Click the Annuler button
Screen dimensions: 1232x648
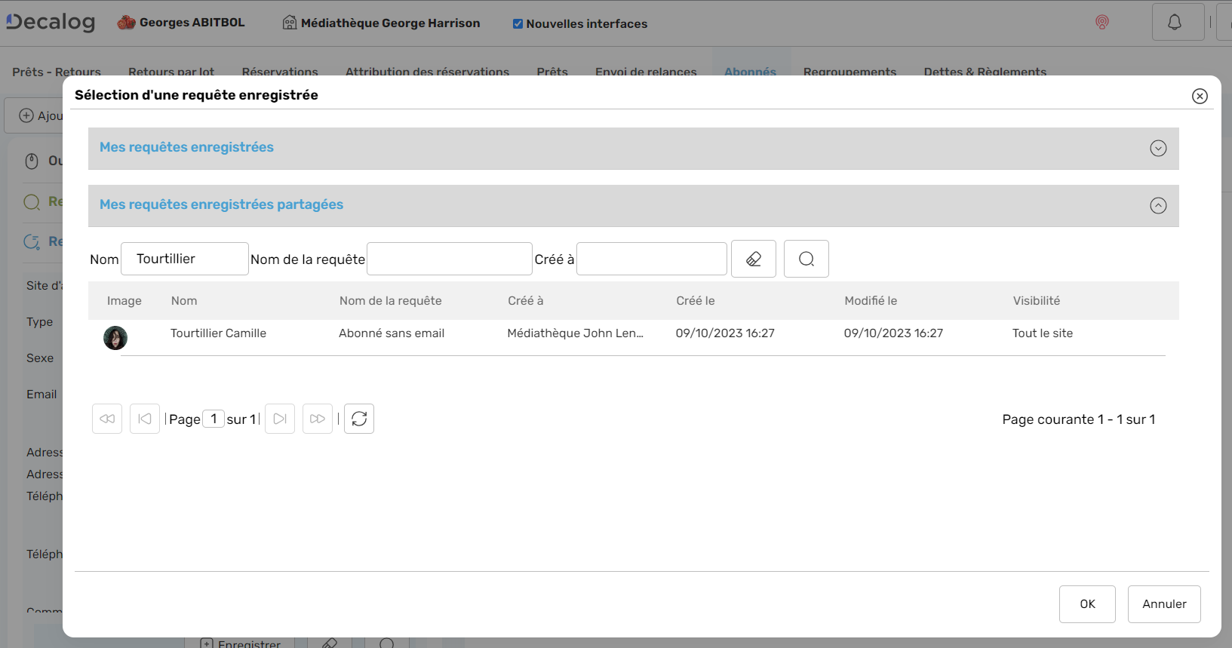click(x=1163, y=604)
